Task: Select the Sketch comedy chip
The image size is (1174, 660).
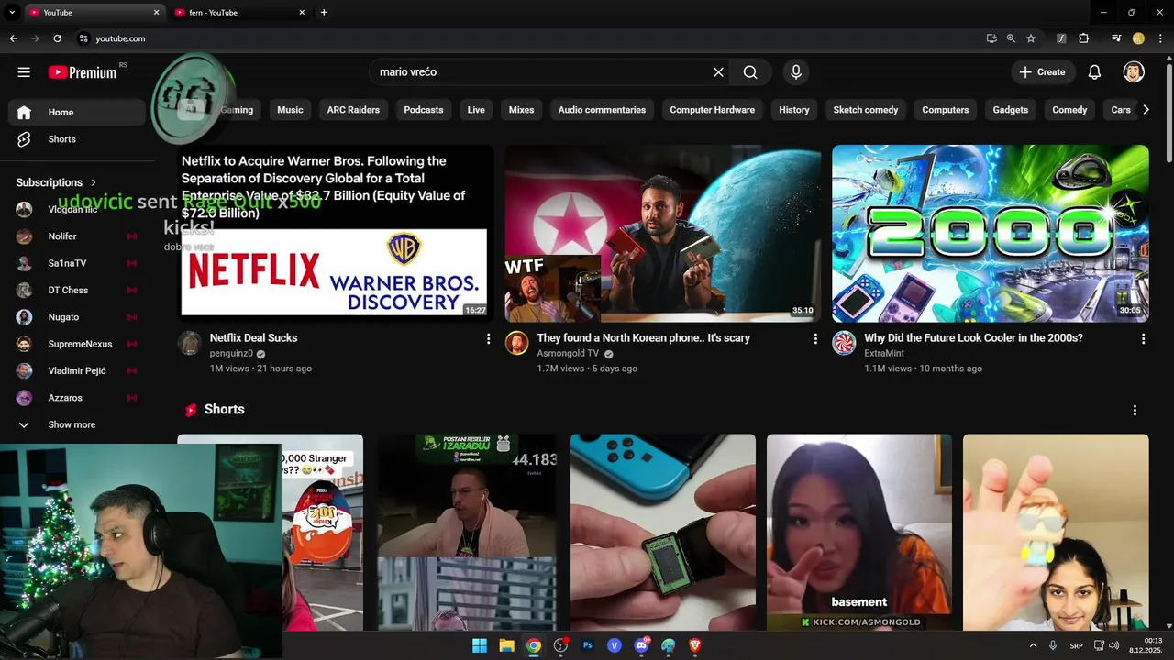Action: point(866,110)
